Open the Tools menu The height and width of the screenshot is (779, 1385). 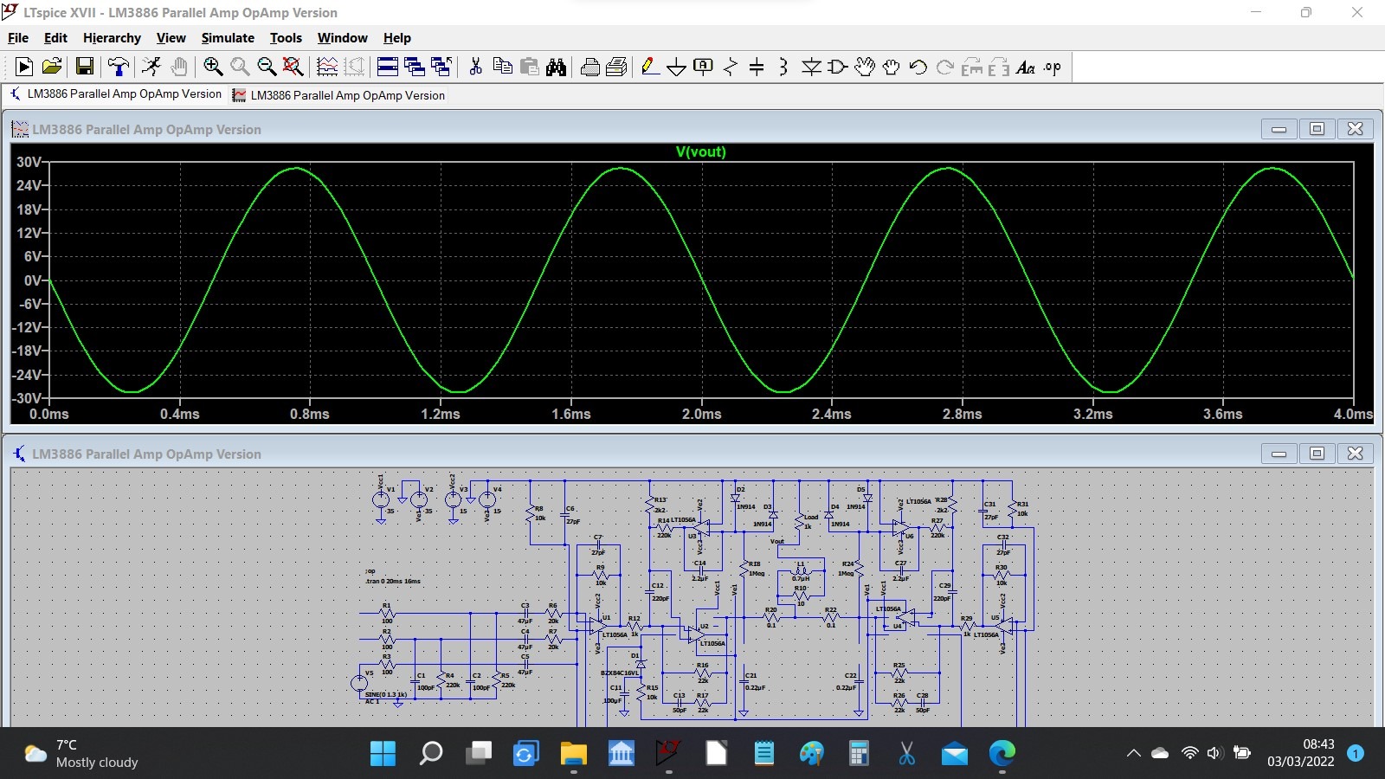tap(286, 38)
